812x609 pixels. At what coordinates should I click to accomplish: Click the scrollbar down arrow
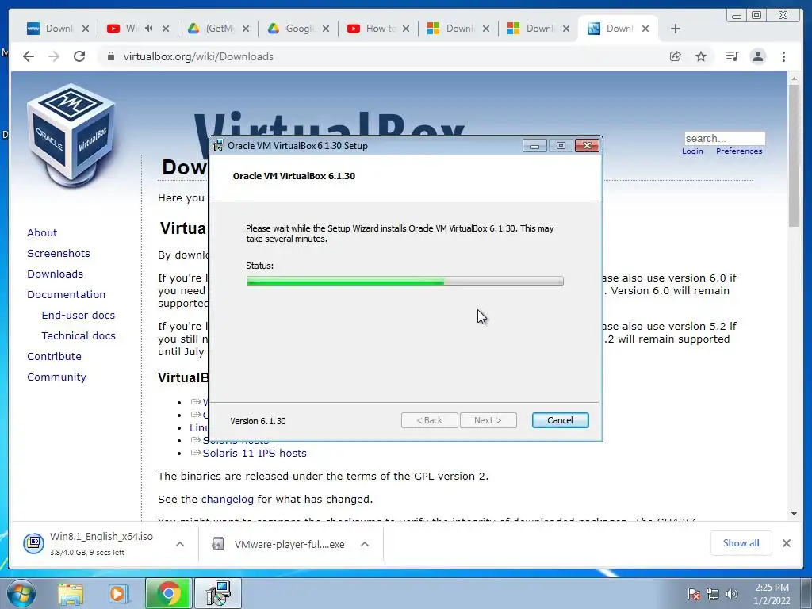coord(794,514)
